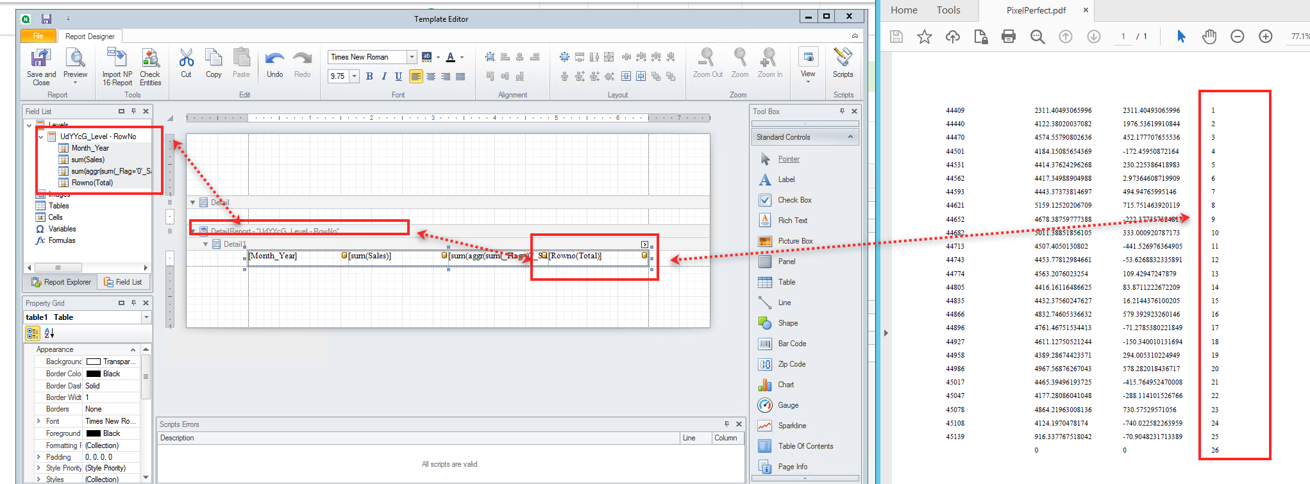Zoom Out the report designer
The image size is (1310, 484).
coord(707,63)
